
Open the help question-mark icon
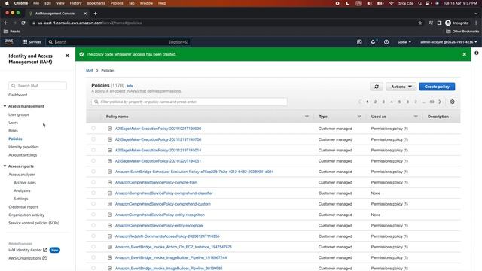point(386,42)
